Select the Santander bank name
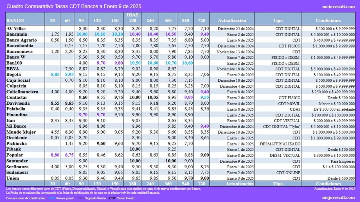 [x=17, y=161]
